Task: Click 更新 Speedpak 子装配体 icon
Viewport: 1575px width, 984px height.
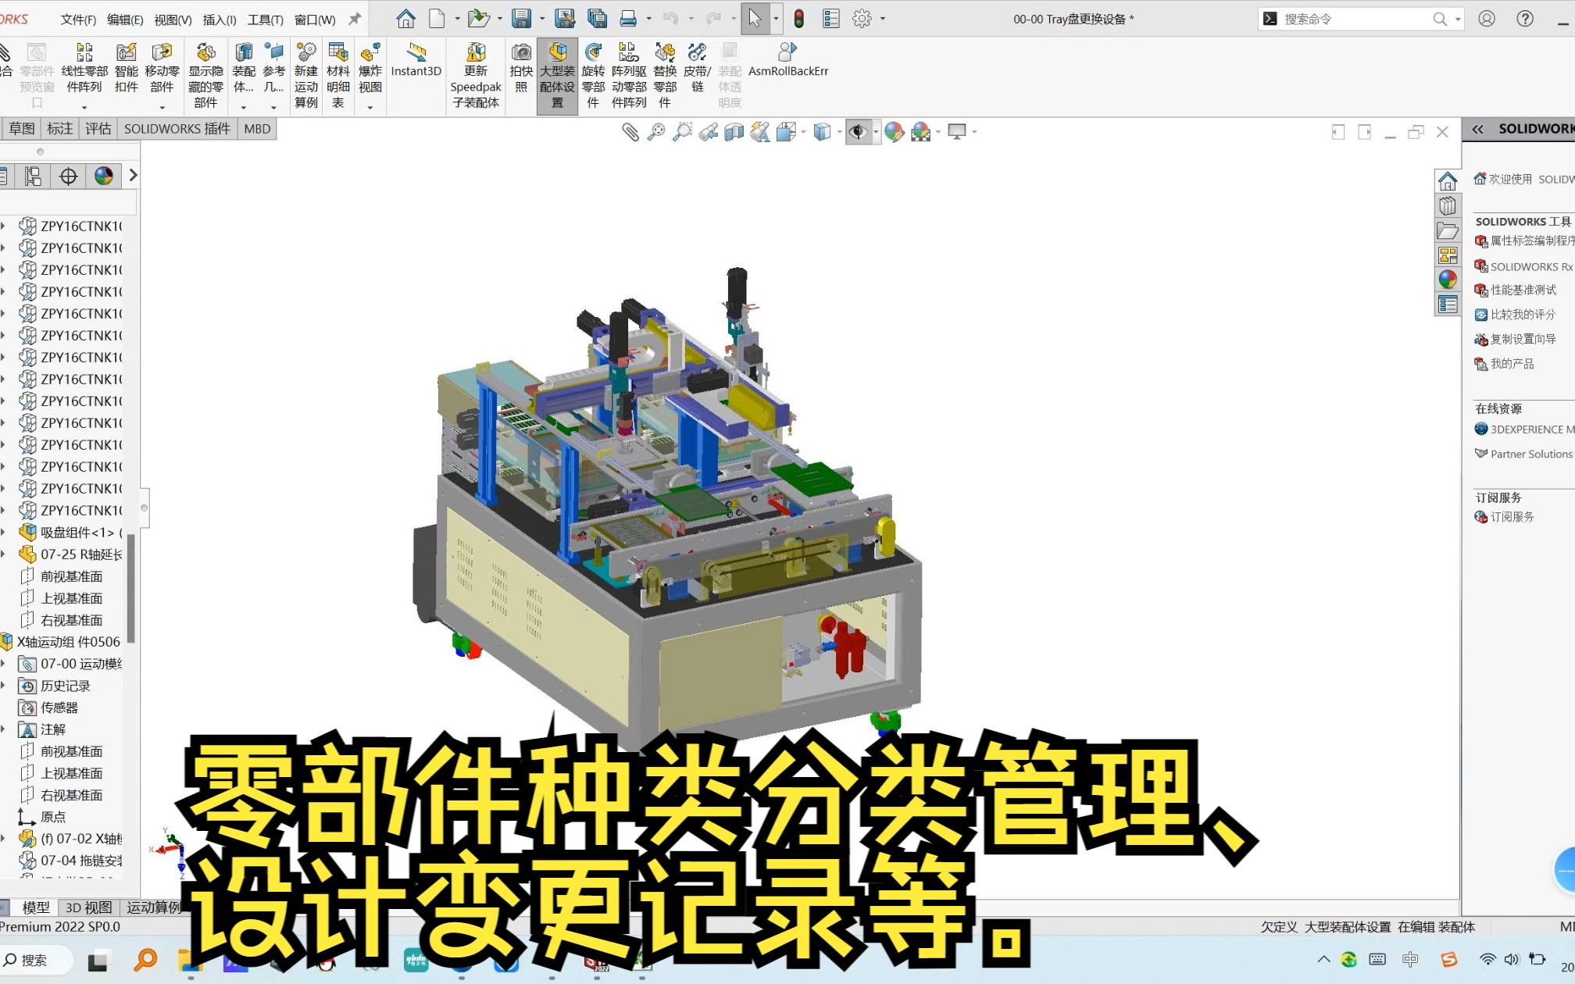Action: tap(475, 53)
